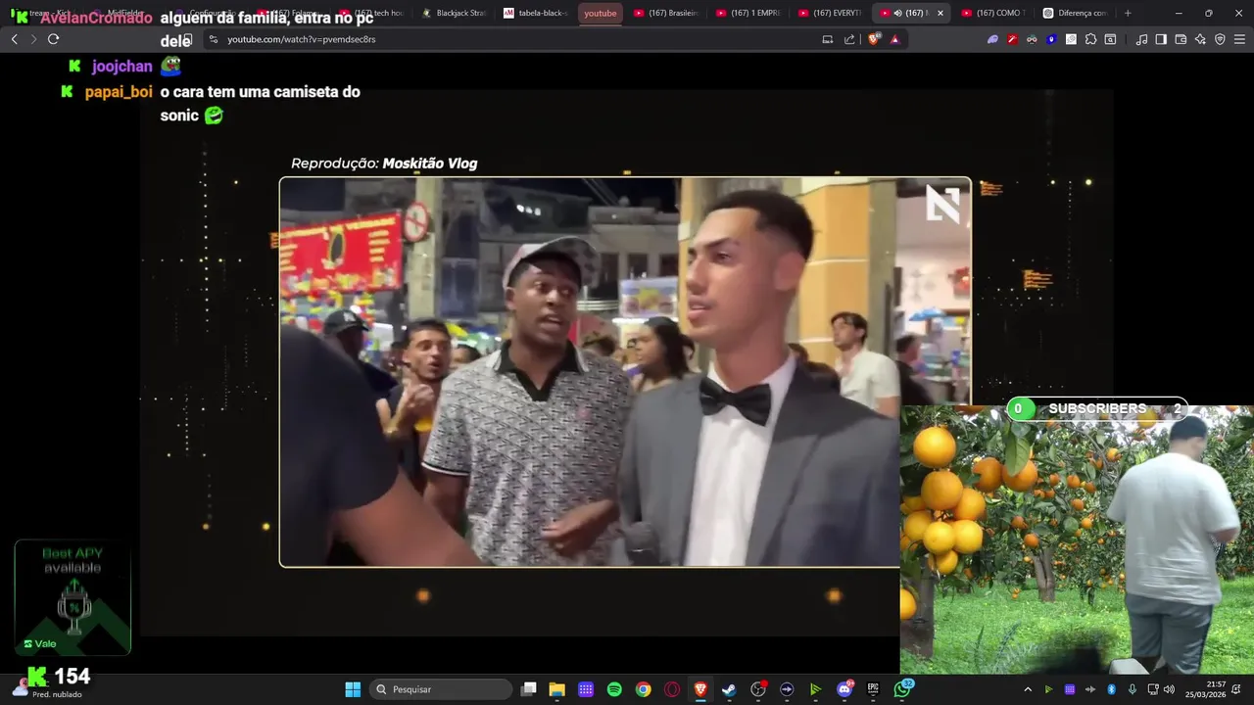
Task: Open the green Kick play icon on taskbar
Action: click(x=815, y=689)
